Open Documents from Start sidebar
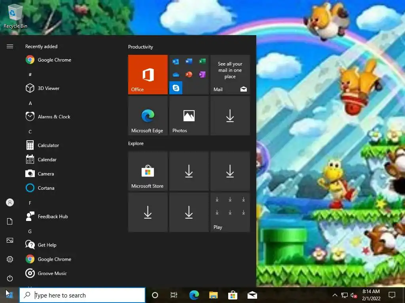 (x=10, y=221)
